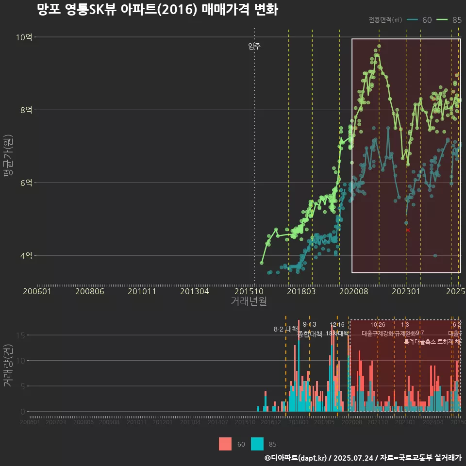Click the '15' volume axis label
Screen dimensions: 466x466
click(x=21, y=335)
